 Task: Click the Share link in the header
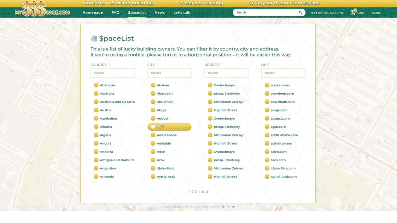376,13
